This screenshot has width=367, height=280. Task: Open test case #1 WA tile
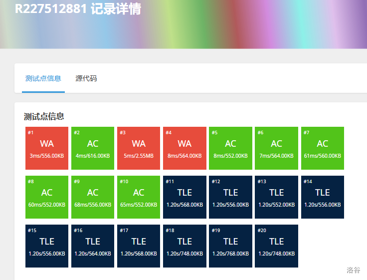tap(47, 148)
